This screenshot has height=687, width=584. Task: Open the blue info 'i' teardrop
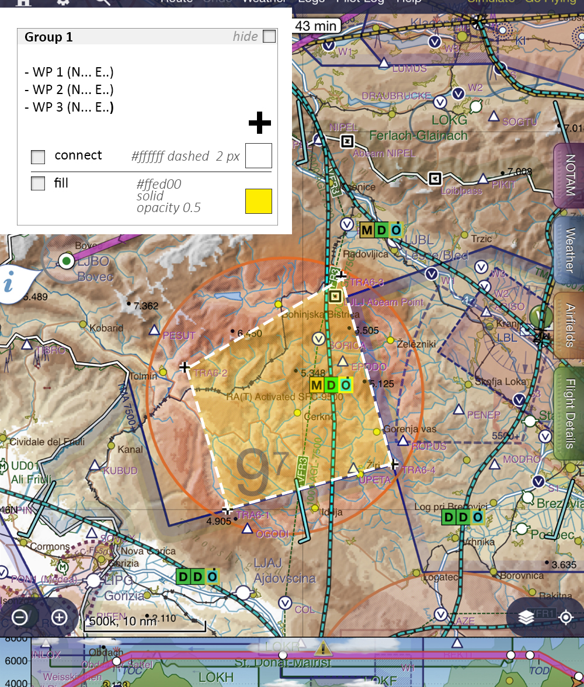[10, 284]
